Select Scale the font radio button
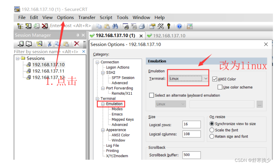Viewport: 275px width, 165px height. (212, 130)
